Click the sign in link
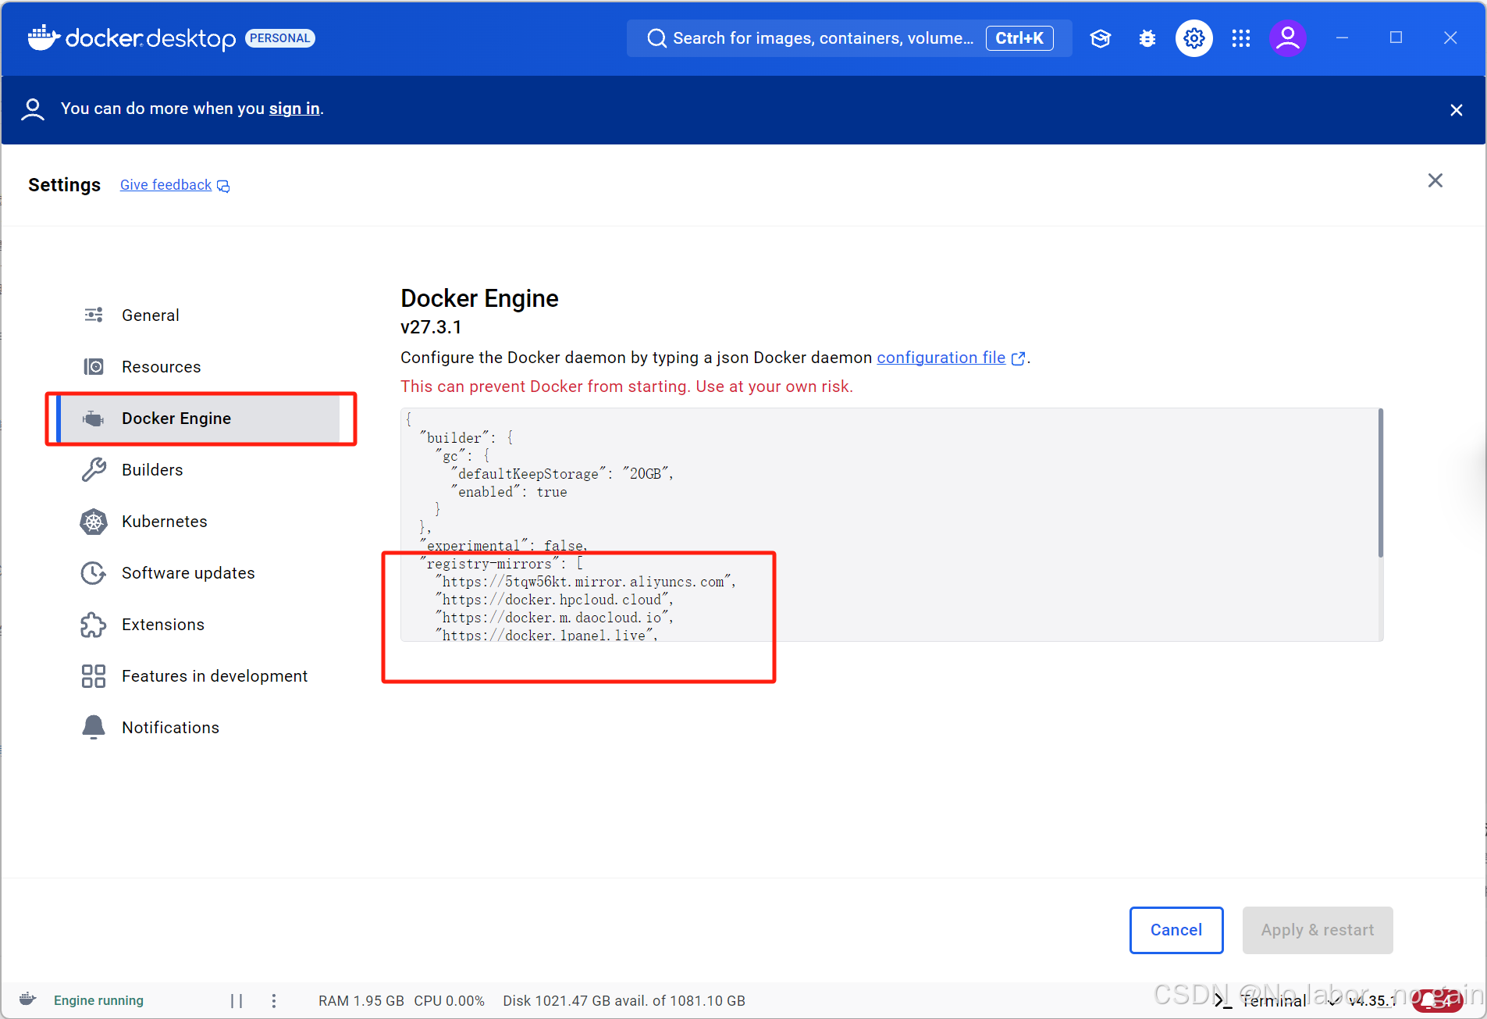The width and height of the screenshot is (1487, 1019). (293, 109)
